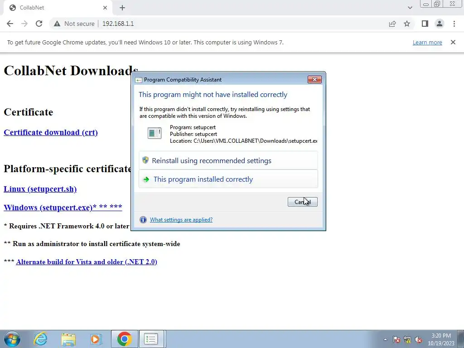Click the browser Back arrow
This screenshot has height=348, width=464.
10,24
